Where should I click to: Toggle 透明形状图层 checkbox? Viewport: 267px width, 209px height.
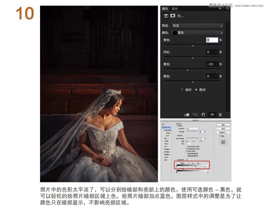186,151
